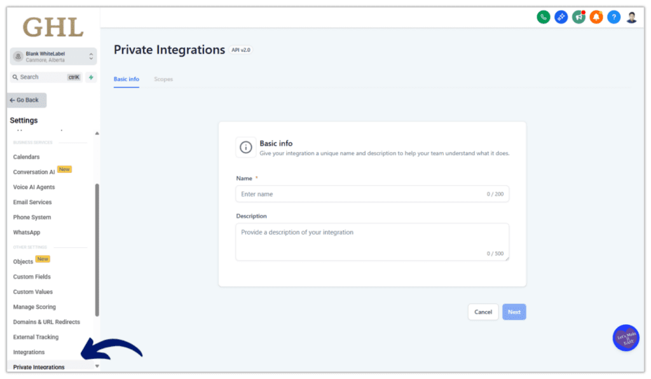This screenshot has width=651, height=379.
Task: Click the Name input field
Action: [x=372, y=193]
